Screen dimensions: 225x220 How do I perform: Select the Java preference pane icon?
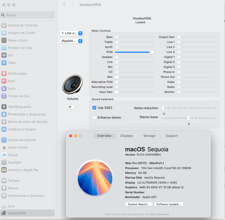4,206
